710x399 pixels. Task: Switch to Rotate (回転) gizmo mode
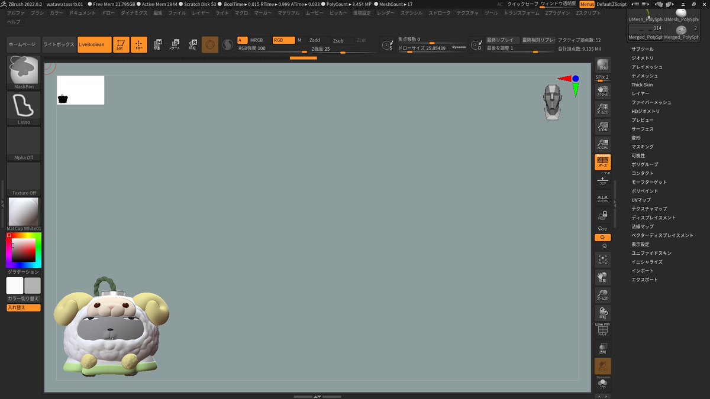click(193, 45)
